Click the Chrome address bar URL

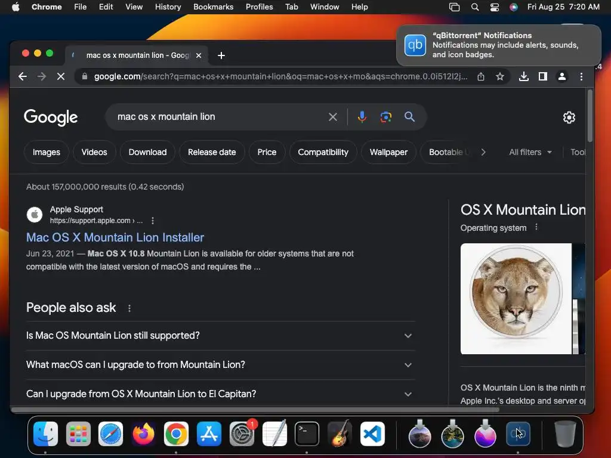(x=280, y=77)
